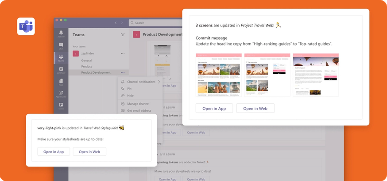This screenshot has height=181, width=387.
Task: Click the Search field in title bar
Action: (155, 23)
